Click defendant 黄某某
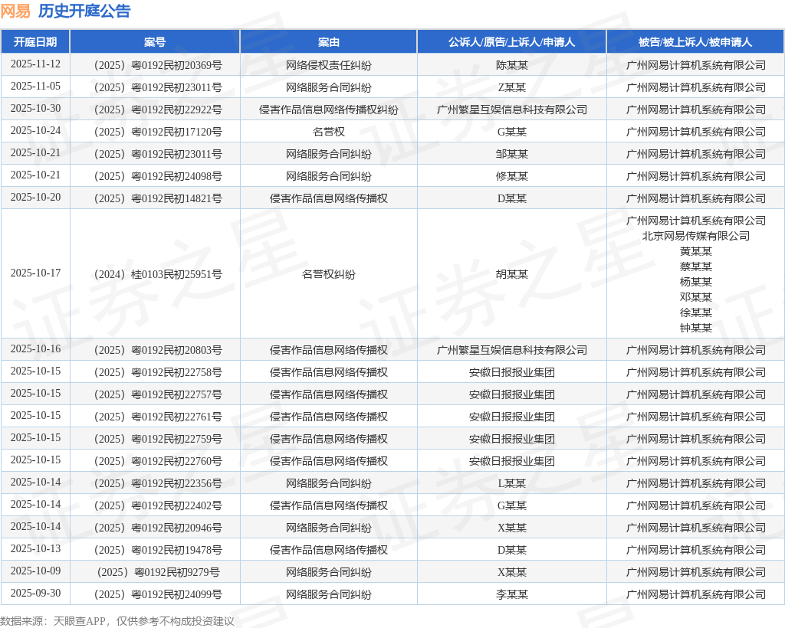785x628 pixels. point(696,251)
